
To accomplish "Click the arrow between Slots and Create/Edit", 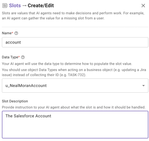I will [x=24, y=6].
